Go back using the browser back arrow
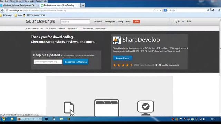221x124 pixels. 2,10
